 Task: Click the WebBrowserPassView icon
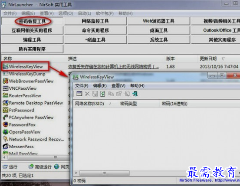pos(5,81)
